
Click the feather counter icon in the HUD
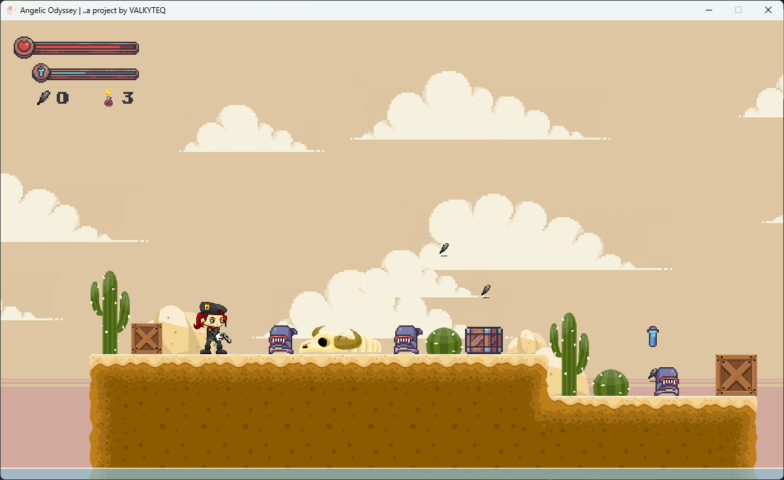click(43, 98)
